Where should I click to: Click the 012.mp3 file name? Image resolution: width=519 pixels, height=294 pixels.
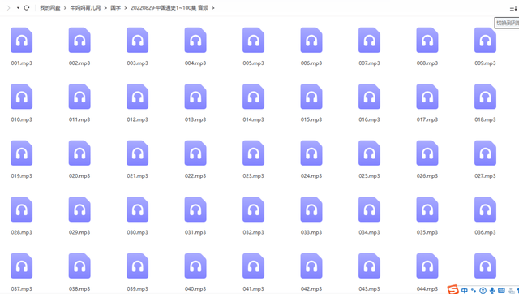137,119
